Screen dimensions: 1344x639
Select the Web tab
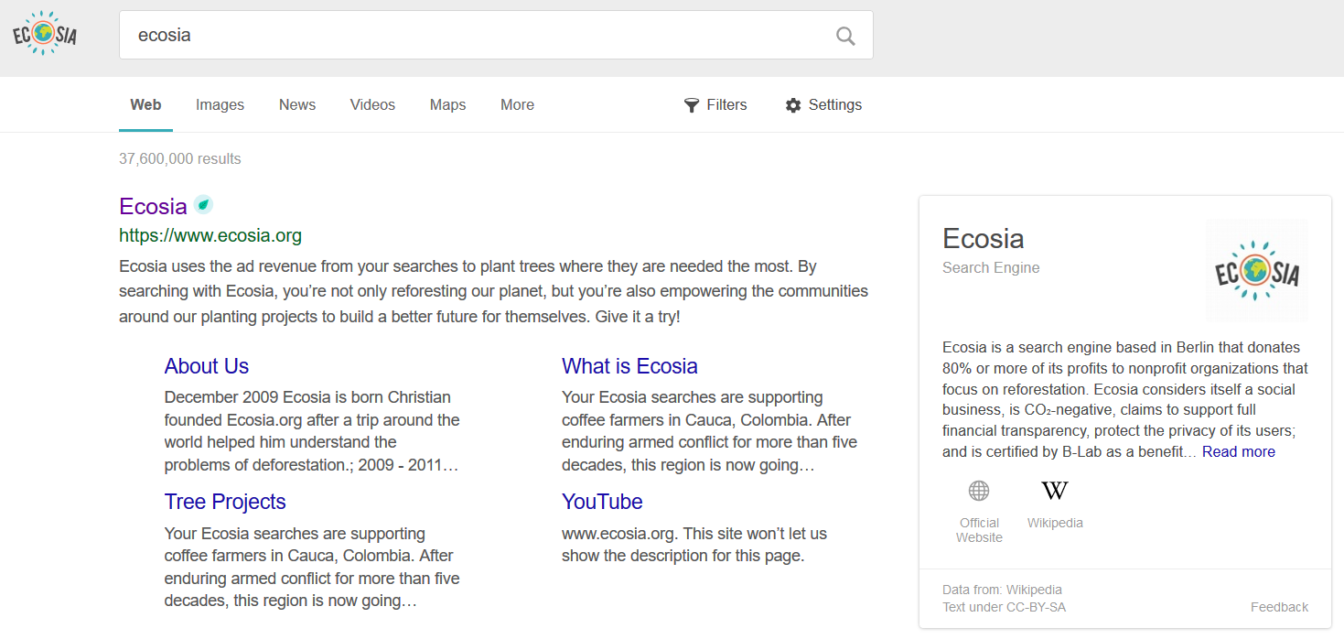(145, 104)
